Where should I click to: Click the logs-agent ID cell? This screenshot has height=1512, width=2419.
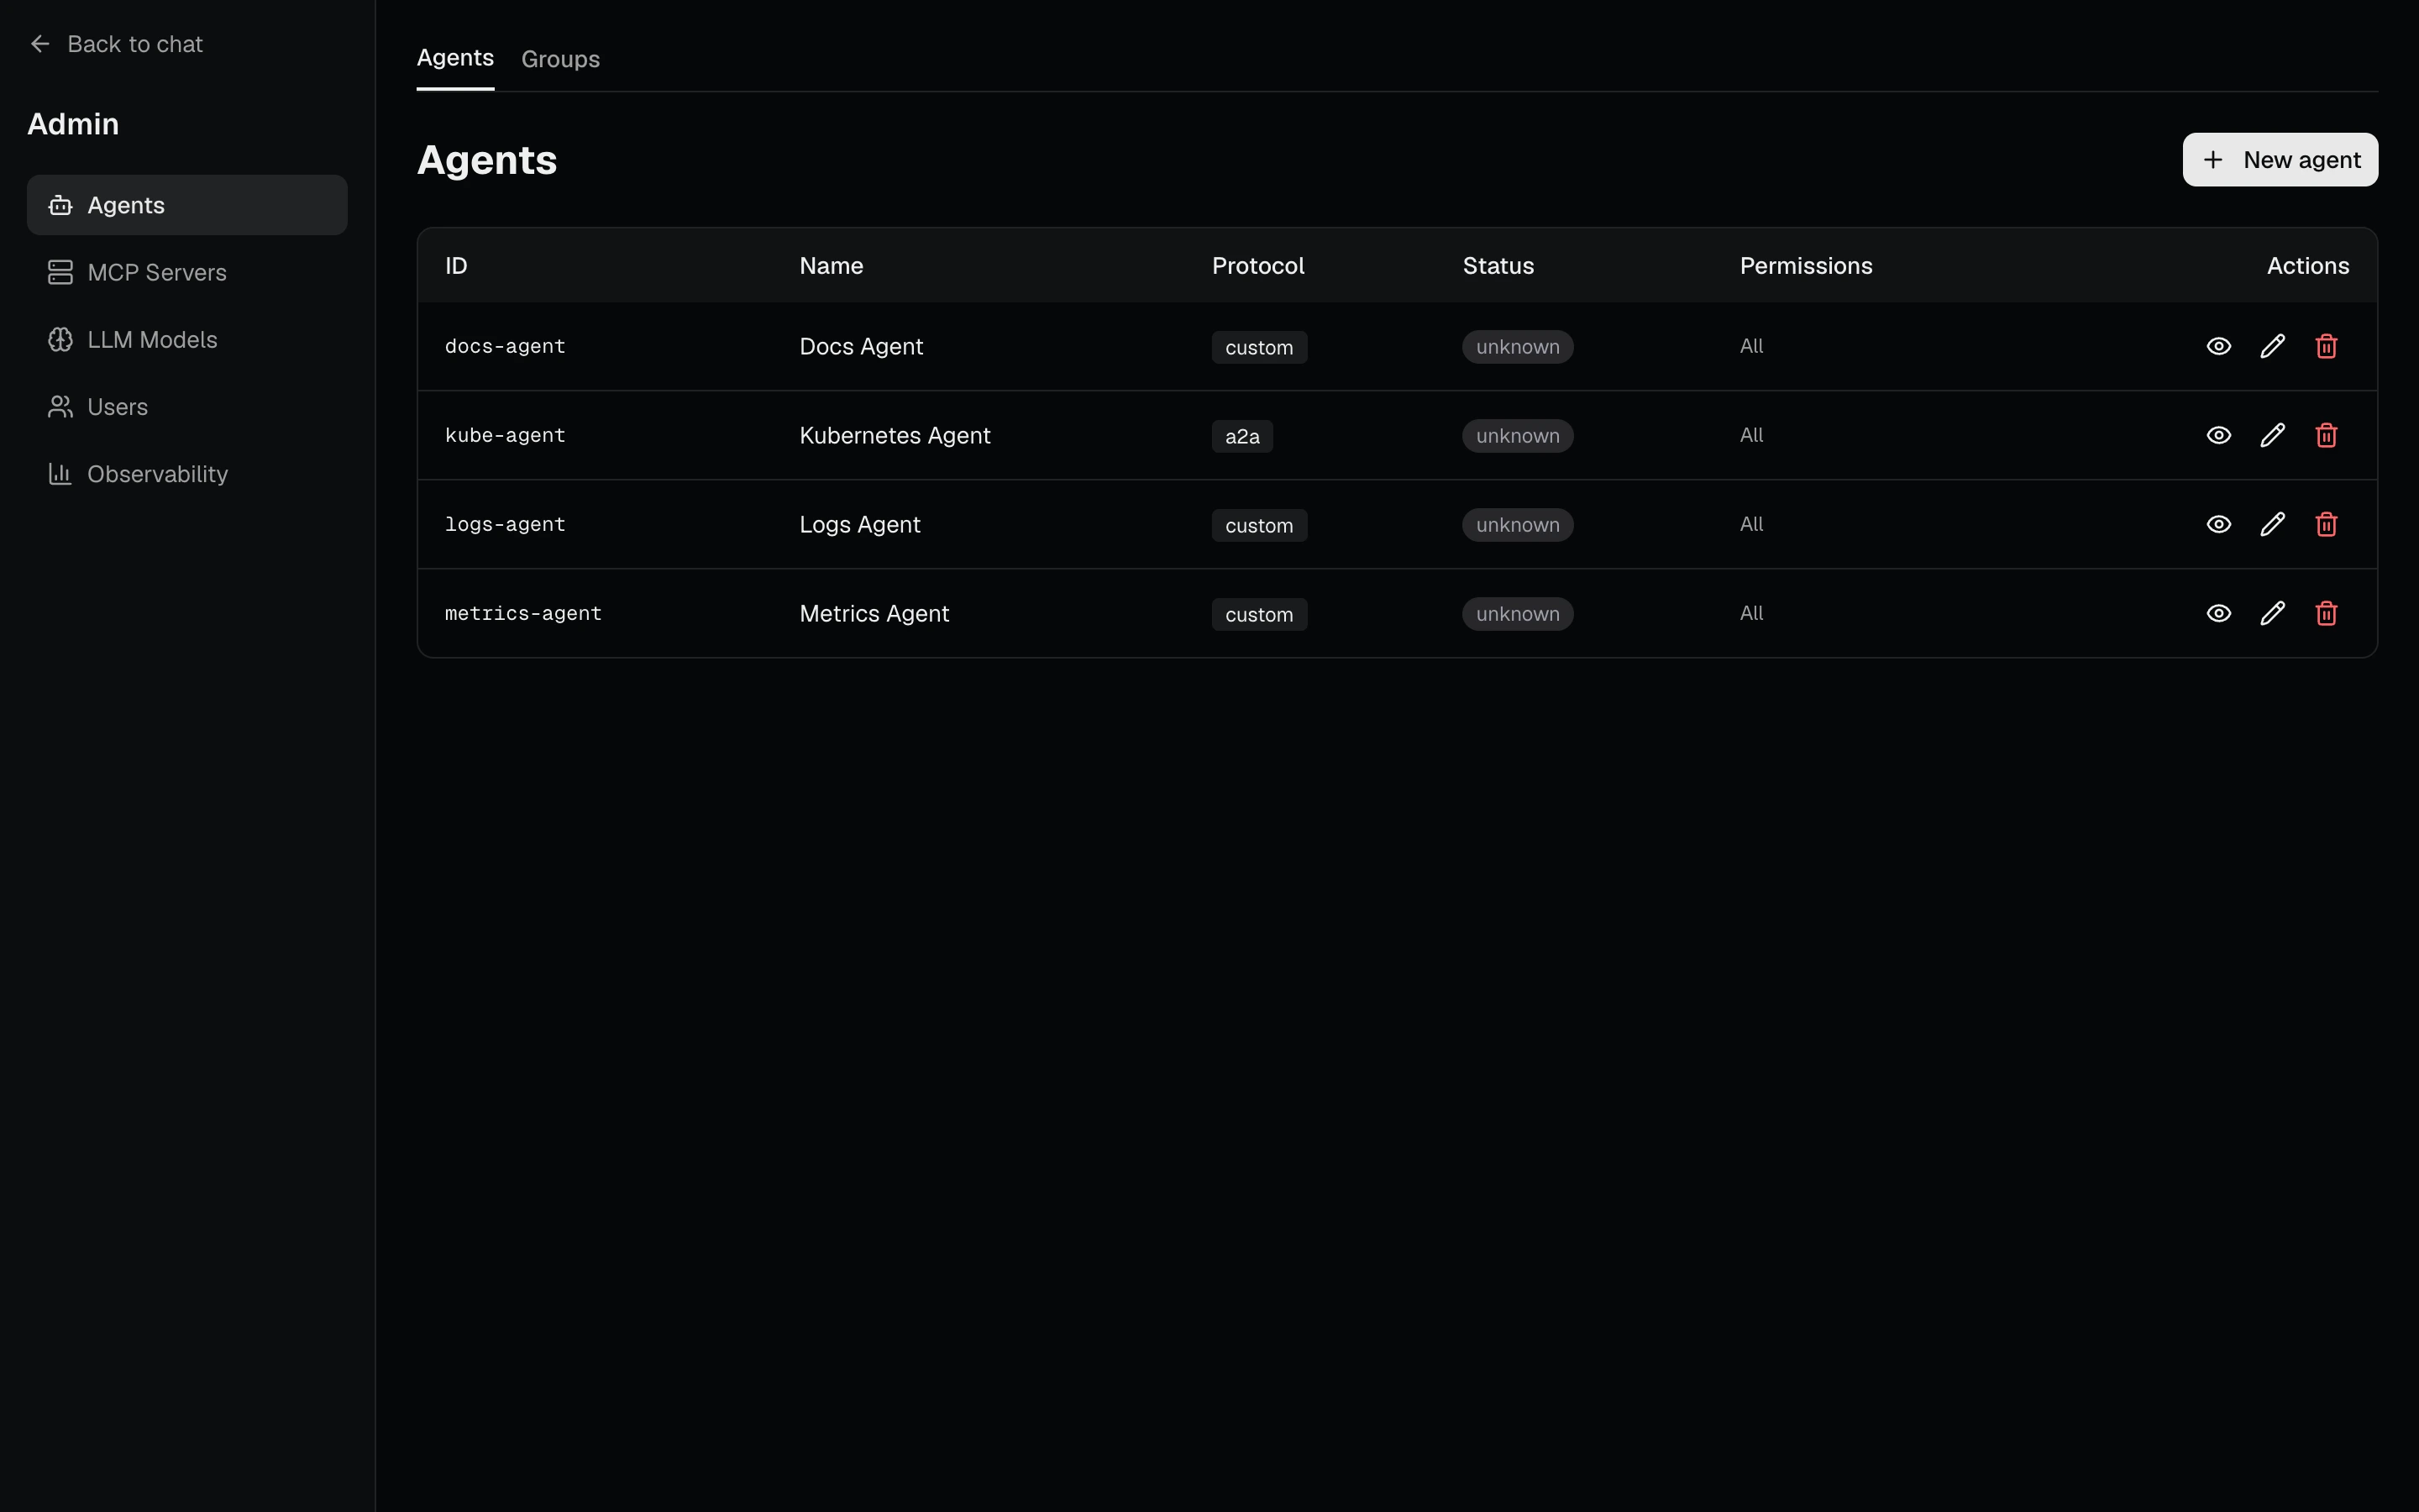click(505, 524)
